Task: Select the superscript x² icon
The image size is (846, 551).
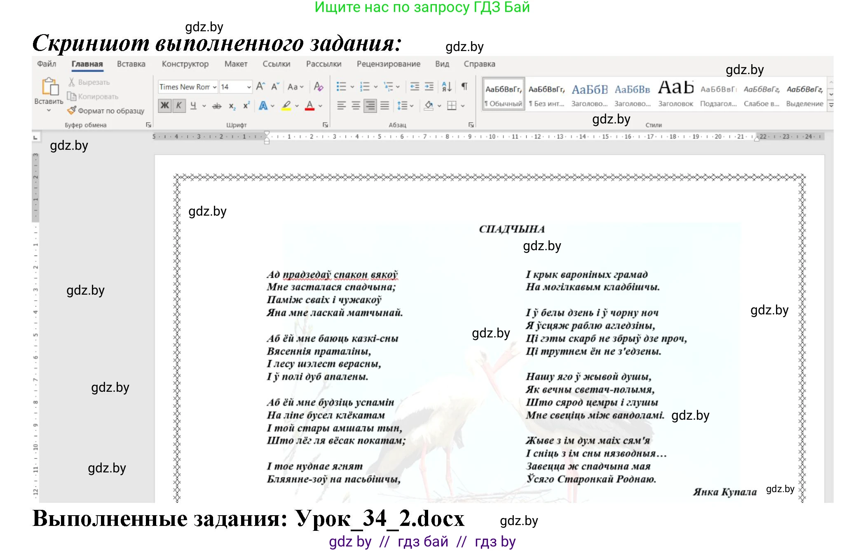Action: click(246, 106)
